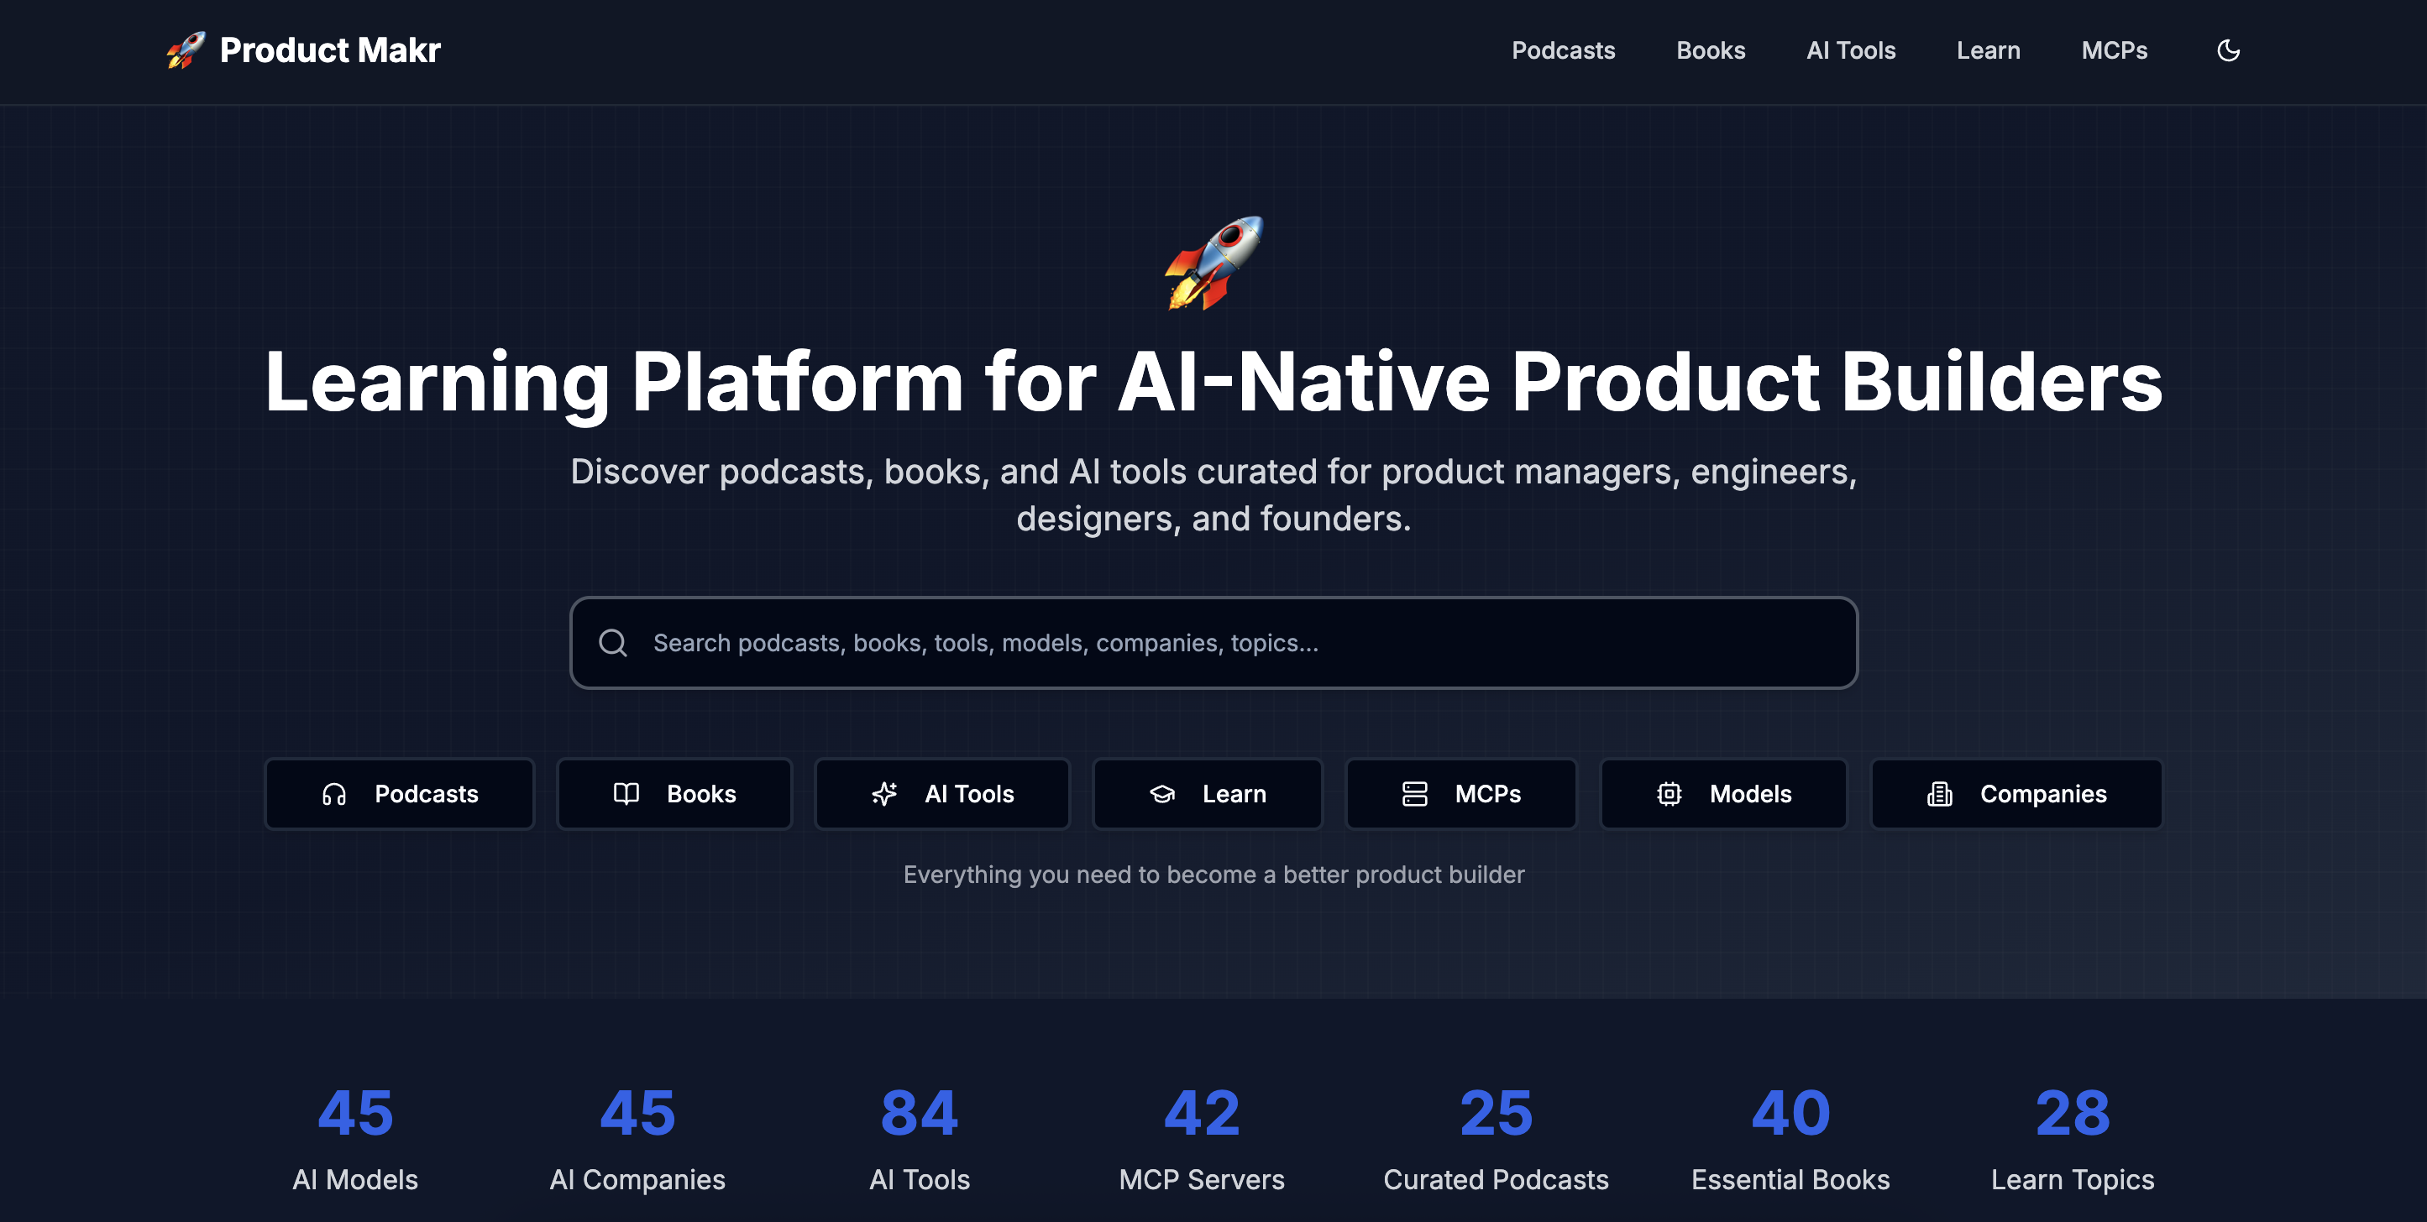This screenshot has height=1222, width=2427.
Task: Click the open book icon on the Books filter
Action: point(625,794)
